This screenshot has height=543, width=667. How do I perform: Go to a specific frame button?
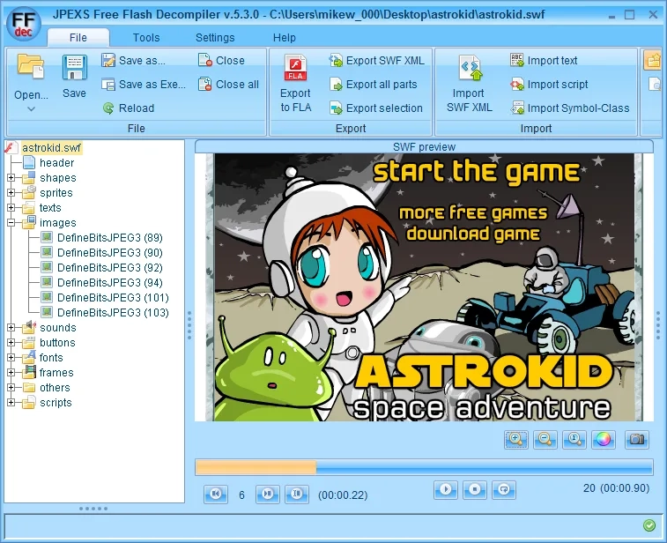tap(296, 494)
